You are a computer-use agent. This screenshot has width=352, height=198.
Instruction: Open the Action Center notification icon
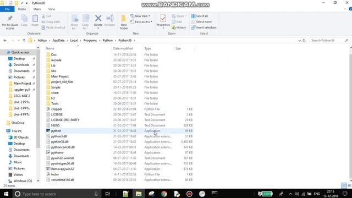[345, 194]
